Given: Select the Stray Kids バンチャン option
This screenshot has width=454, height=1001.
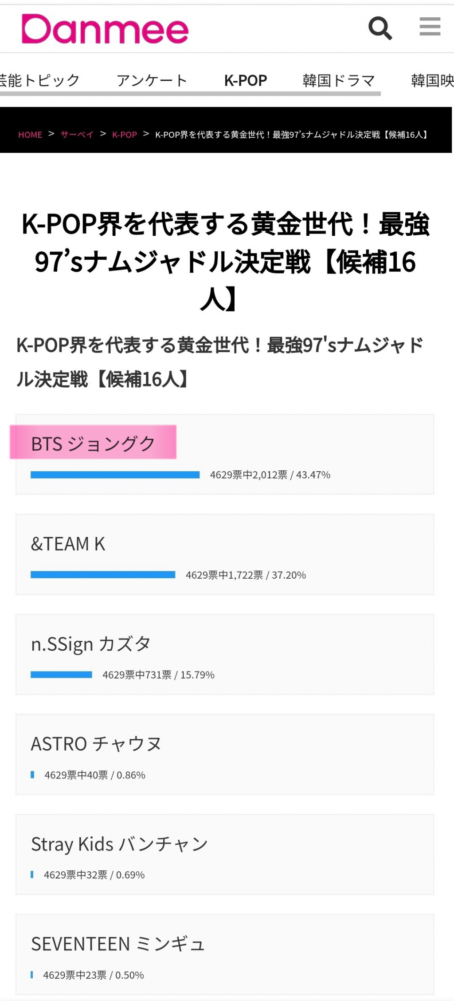Looking at the screenshot, I should tap(119, 844).
